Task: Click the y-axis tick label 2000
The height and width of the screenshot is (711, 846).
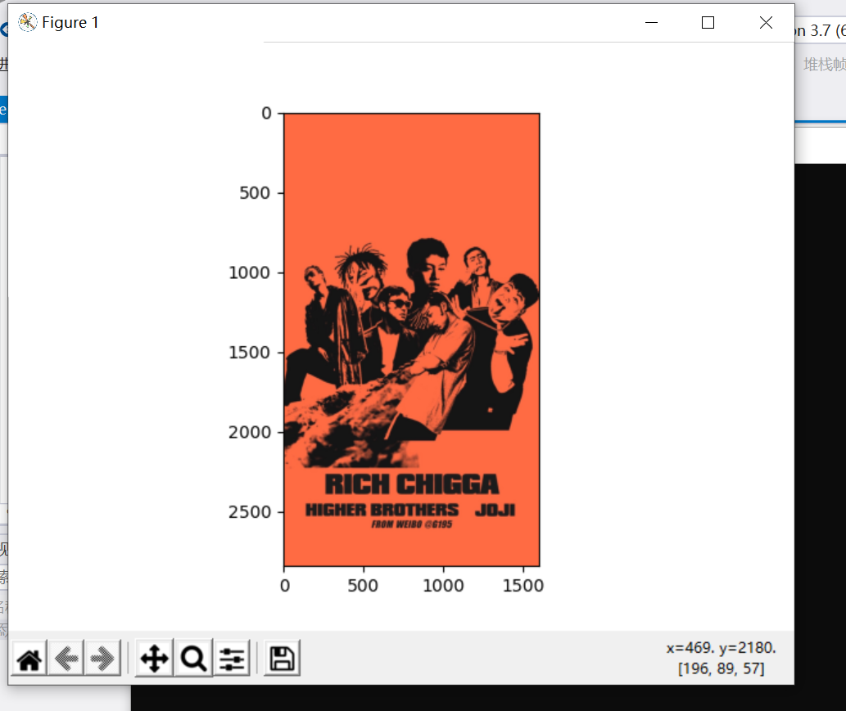Action: coord(249,432)
